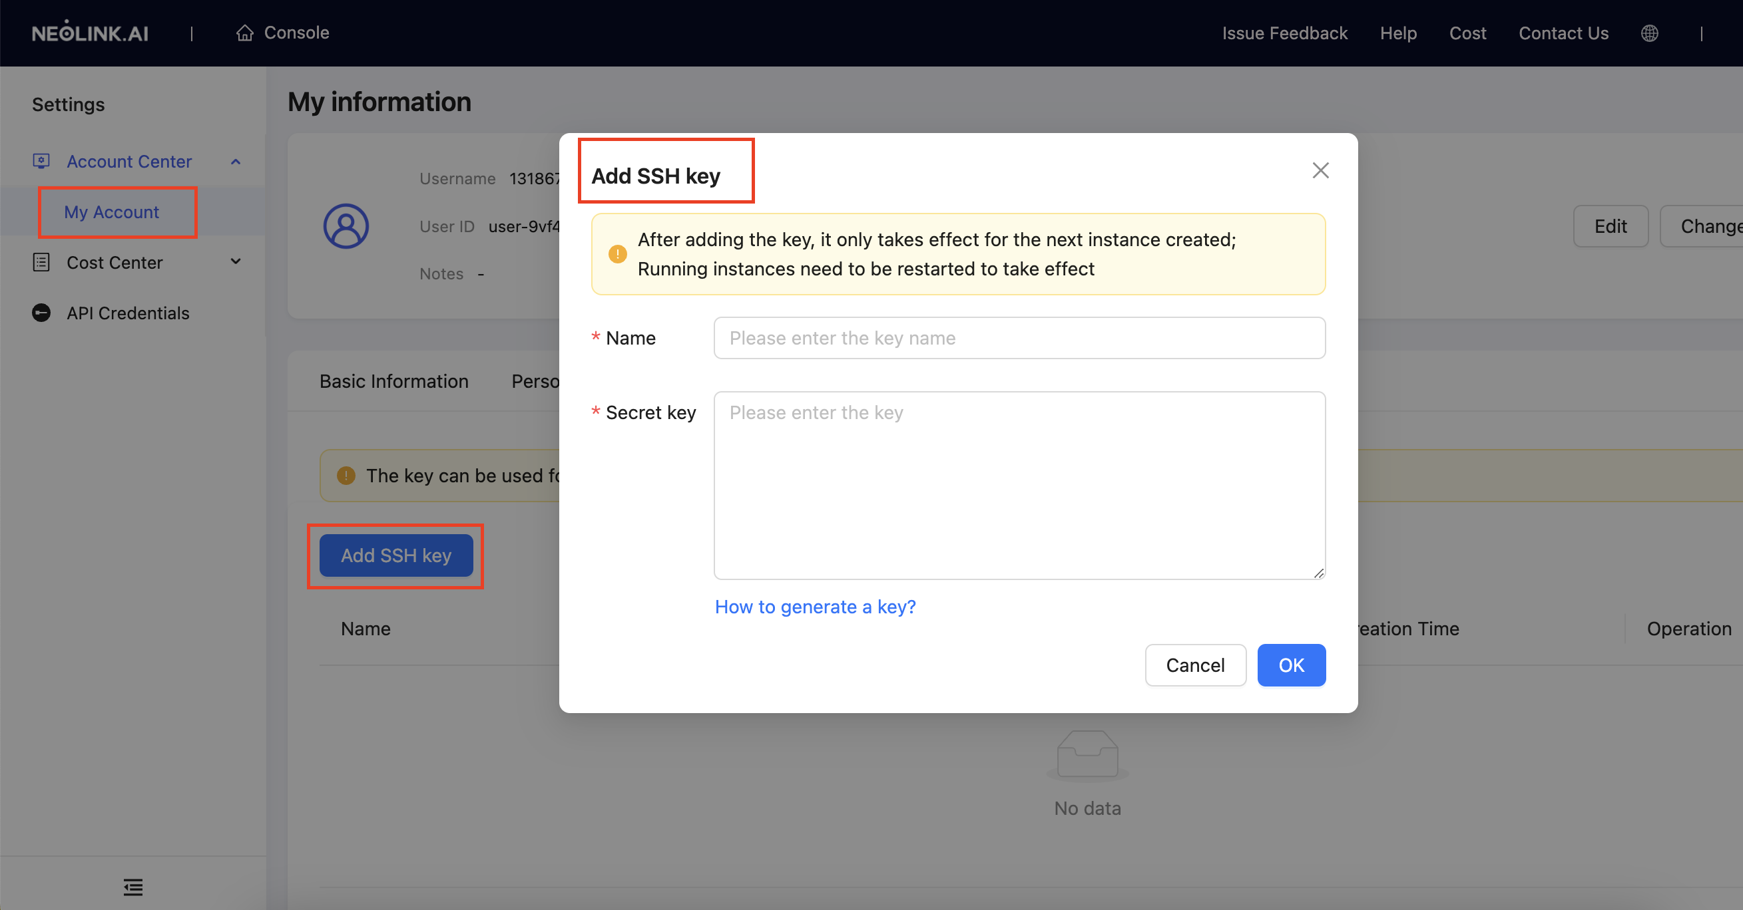This screenshot has width=1743, height=910.
Task: Click the user avatar profile icon
Action: pos(346,226)
